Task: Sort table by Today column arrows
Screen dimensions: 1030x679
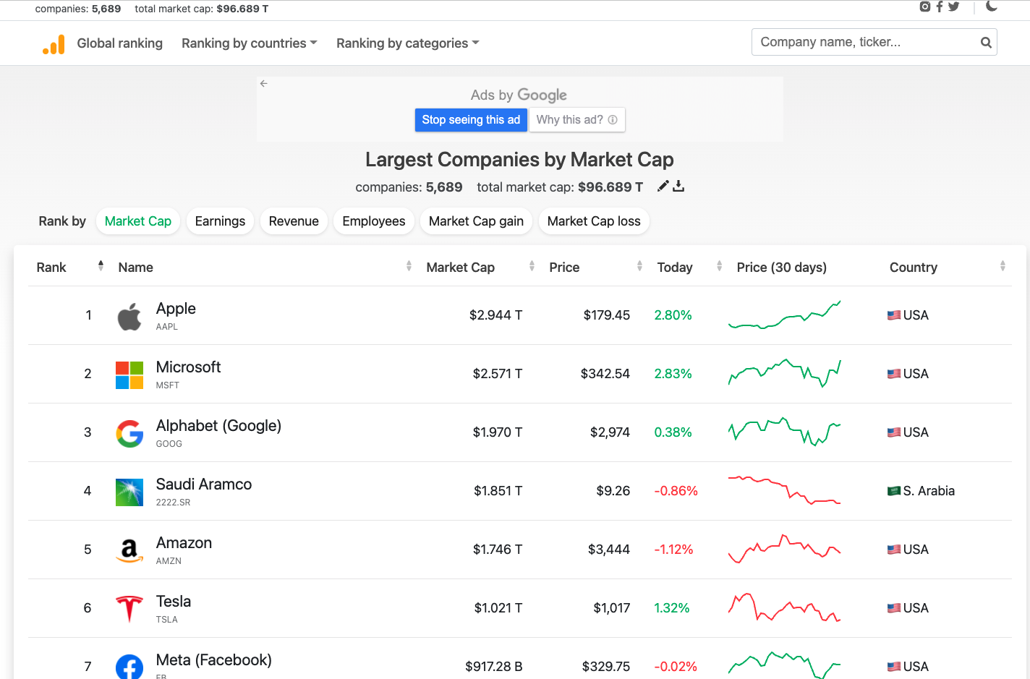Action: point(719,266)
